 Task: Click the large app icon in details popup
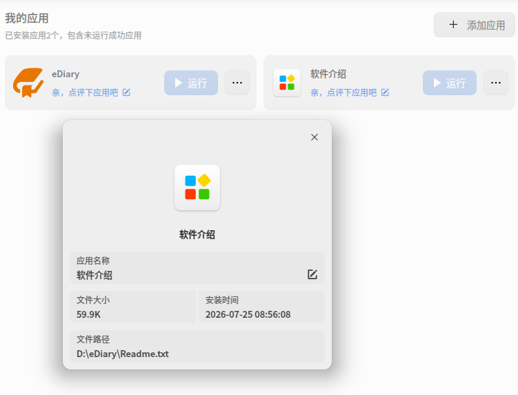197,188
